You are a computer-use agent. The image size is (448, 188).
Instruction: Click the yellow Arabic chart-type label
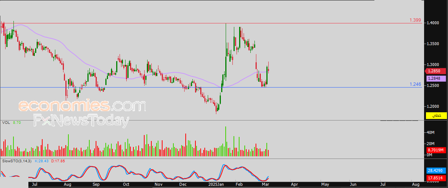pyautogui.click(x=436, y=116)
